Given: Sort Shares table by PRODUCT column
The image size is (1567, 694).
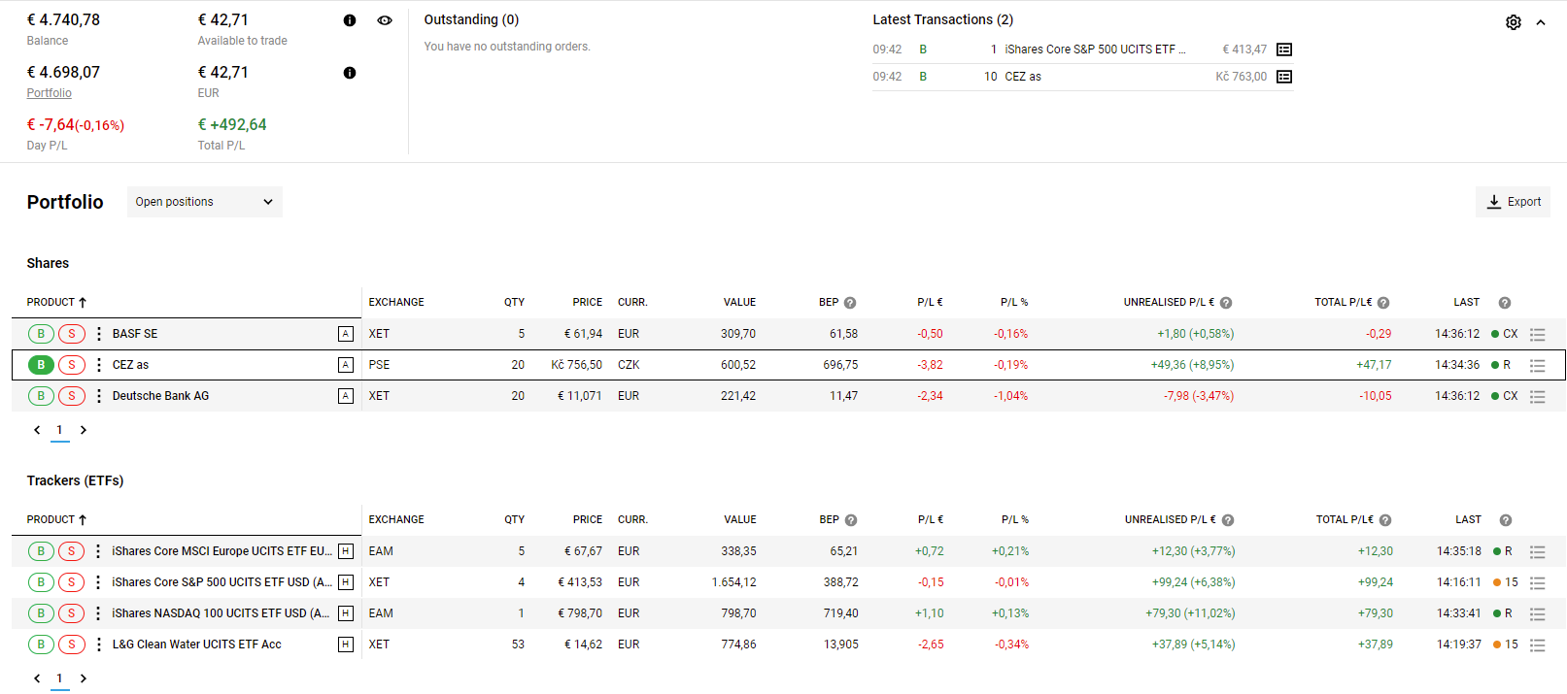Looking at the screenshot, I should click(56, 303).
